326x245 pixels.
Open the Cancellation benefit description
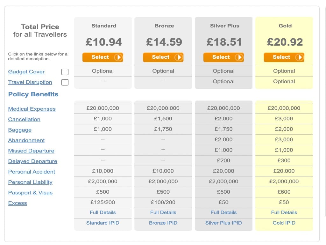coord(24,119)
